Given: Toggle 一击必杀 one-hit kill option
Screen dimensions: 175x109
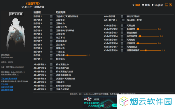Looking at the screenshot, I should pos(52,52).
